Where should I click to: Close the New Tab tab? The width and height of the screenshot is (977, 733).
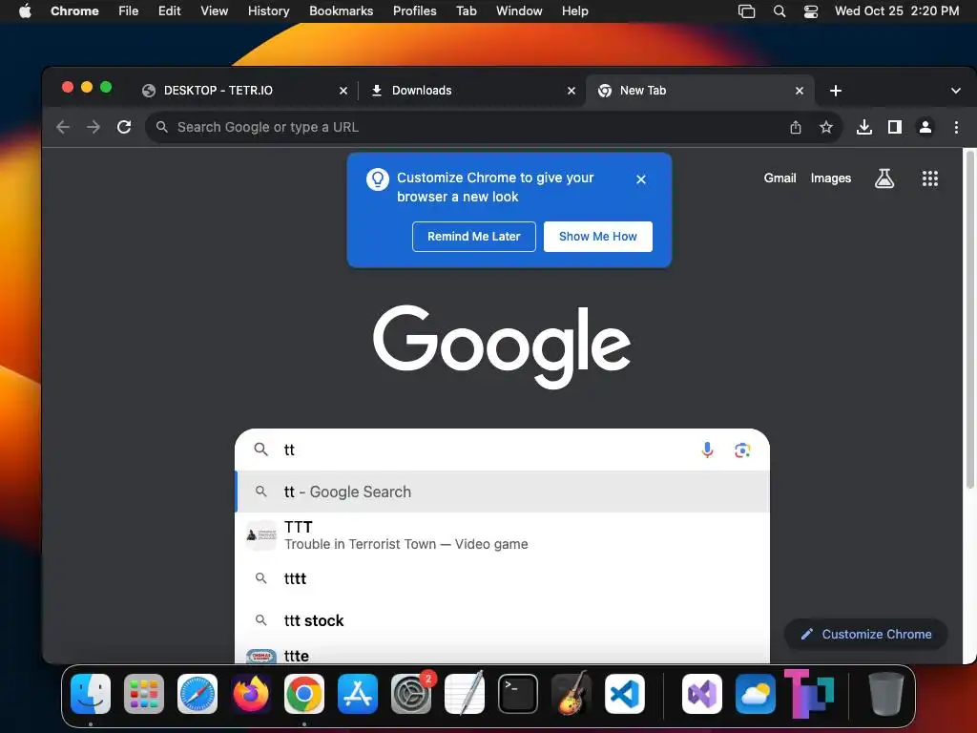pyautogui.click(x=800, y=91)
